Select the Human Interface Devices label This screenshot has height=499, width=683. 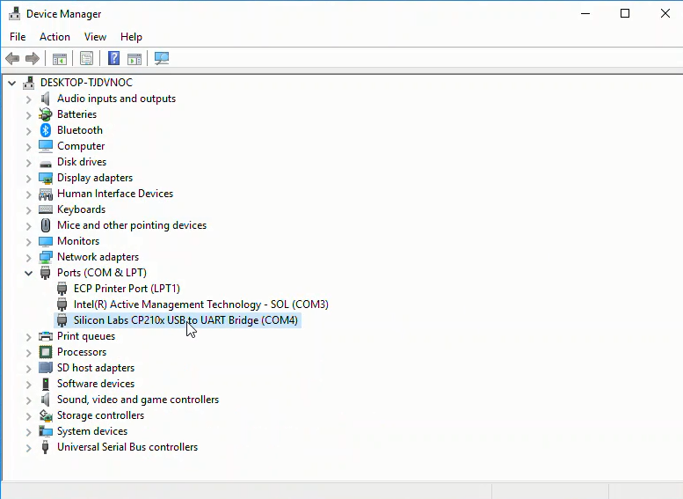[x=115, y=194]
